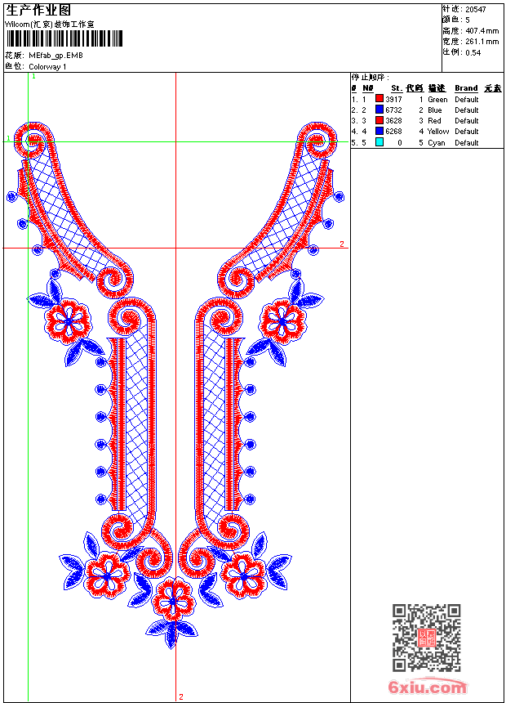Click the file name 'MEfab_gp.EMB'
This screenshot has height=703, width=506.
click(56, 56)
